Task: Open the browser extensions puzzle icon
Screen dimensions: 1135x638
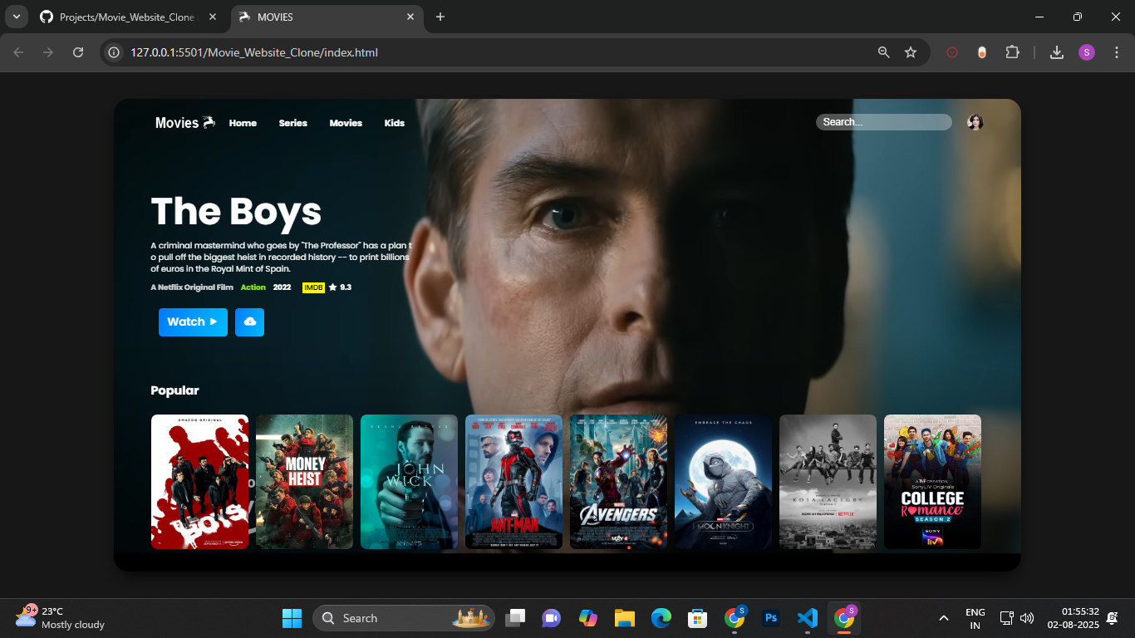Action: [x=1012, y=52]
